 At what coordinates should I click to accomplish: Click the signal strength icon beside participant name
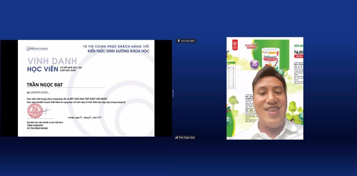tap(176, 137)
